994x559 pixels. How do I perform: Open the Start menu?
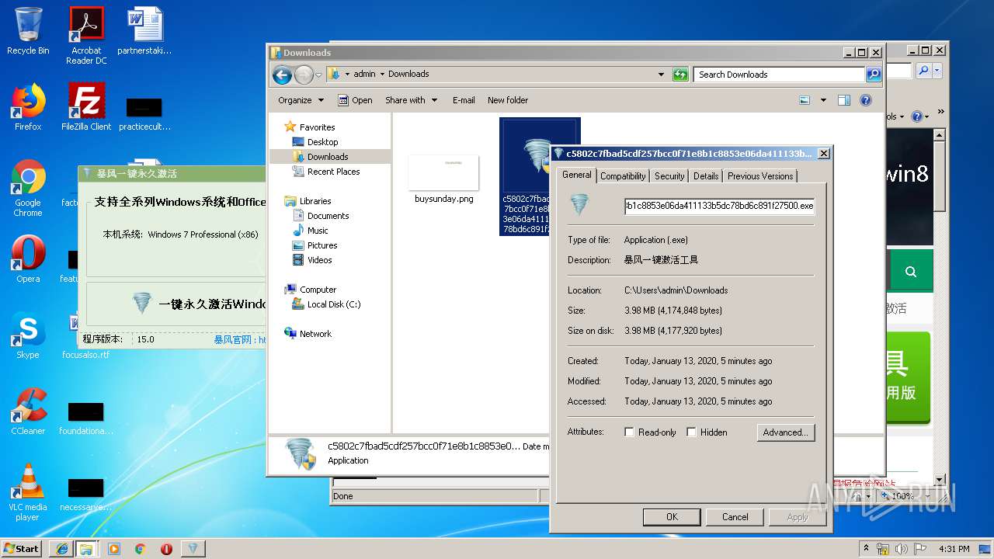(x=22, y=549)
